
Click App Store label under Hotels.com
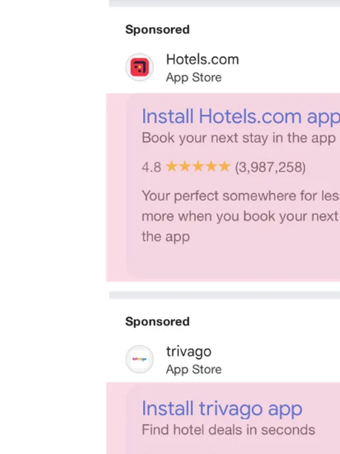coord(194,78)
